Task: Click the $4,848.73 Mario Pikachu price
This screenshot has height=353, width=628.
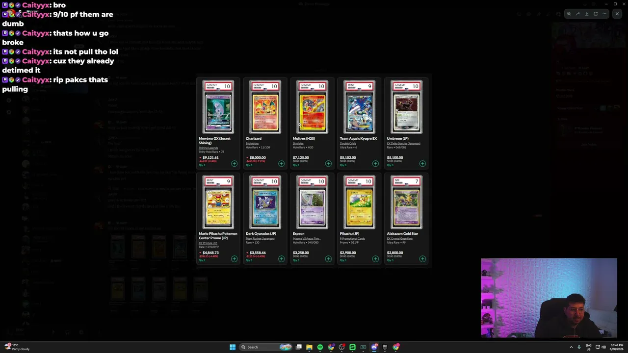Action: (x=210, y=253)
